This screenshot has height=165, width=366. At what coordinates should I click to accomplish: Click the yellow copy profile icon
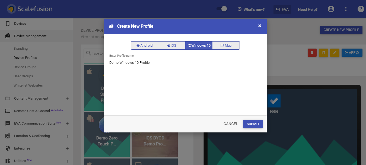(323, 53)
